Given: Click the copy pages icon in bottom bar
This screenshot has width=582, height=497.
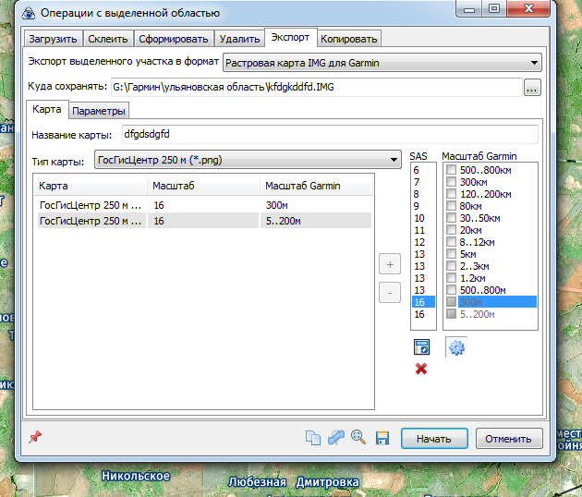Looking at the screenshot, I should pos(312,439).
